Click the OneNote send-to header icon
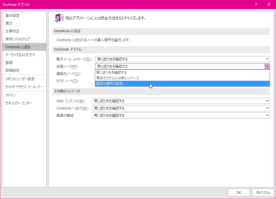 59,18
